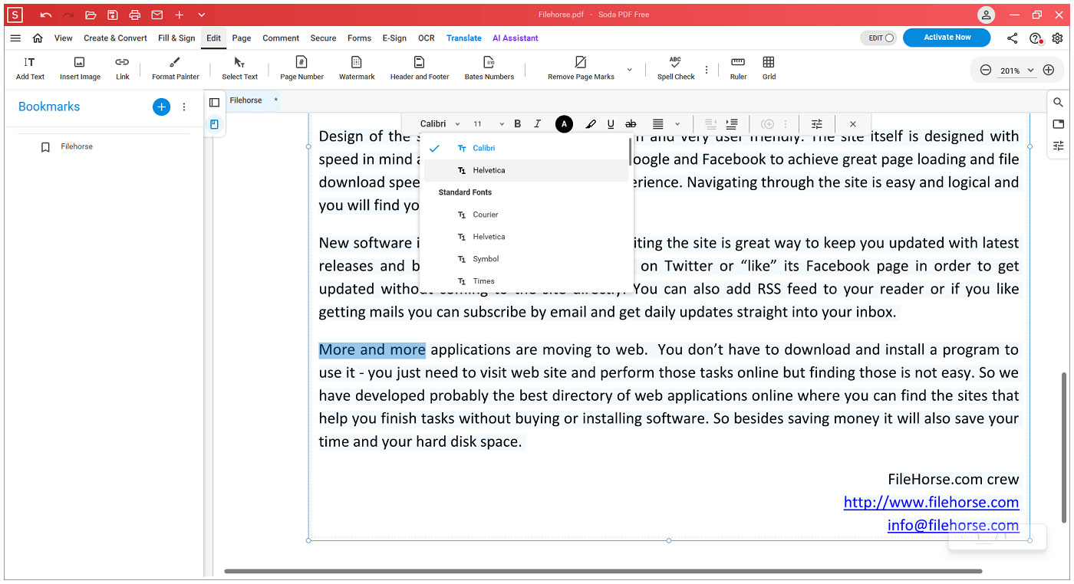Screen dimensions: 1074x584
Task: Show the Ruler
Action: pyautogui.click(x=738, y=67)
